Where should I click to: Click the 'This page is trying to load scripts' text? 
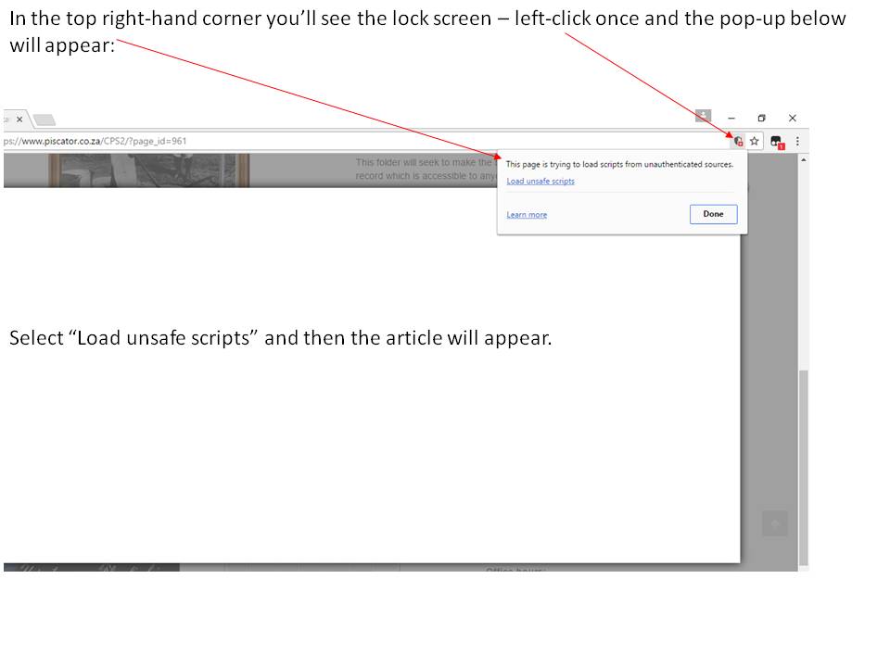click(619, 165)
